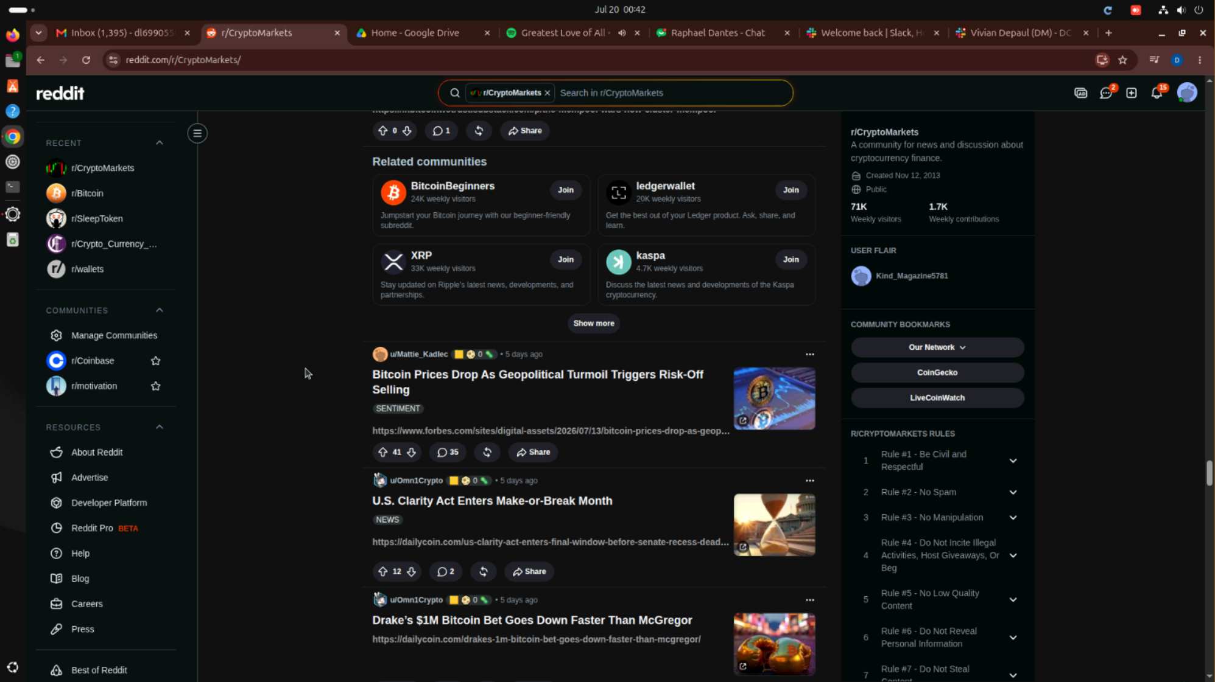Expand Rule #3 No Manipulation

tap(1012, 518)
